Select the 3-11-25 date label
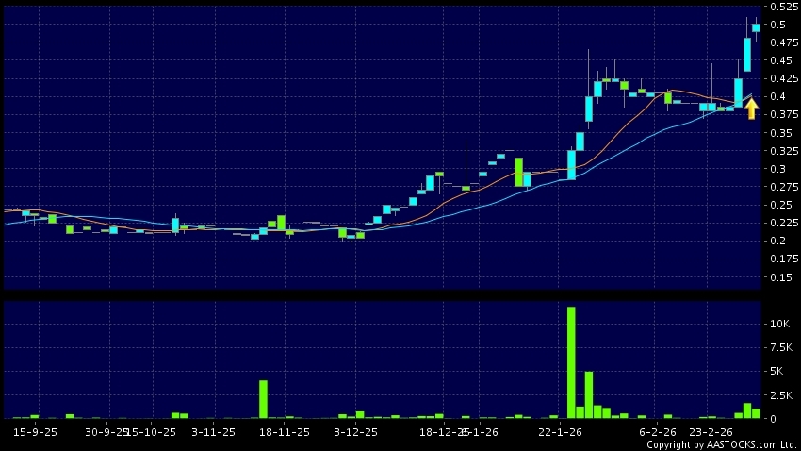Viewport: 801px width, 451px height. click(x=213, y=432)
